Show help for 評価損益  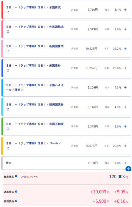[x=16, y=201]
